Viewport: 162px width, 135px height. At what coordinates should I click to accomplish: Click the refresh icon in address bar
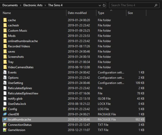(x=104, y=5)
